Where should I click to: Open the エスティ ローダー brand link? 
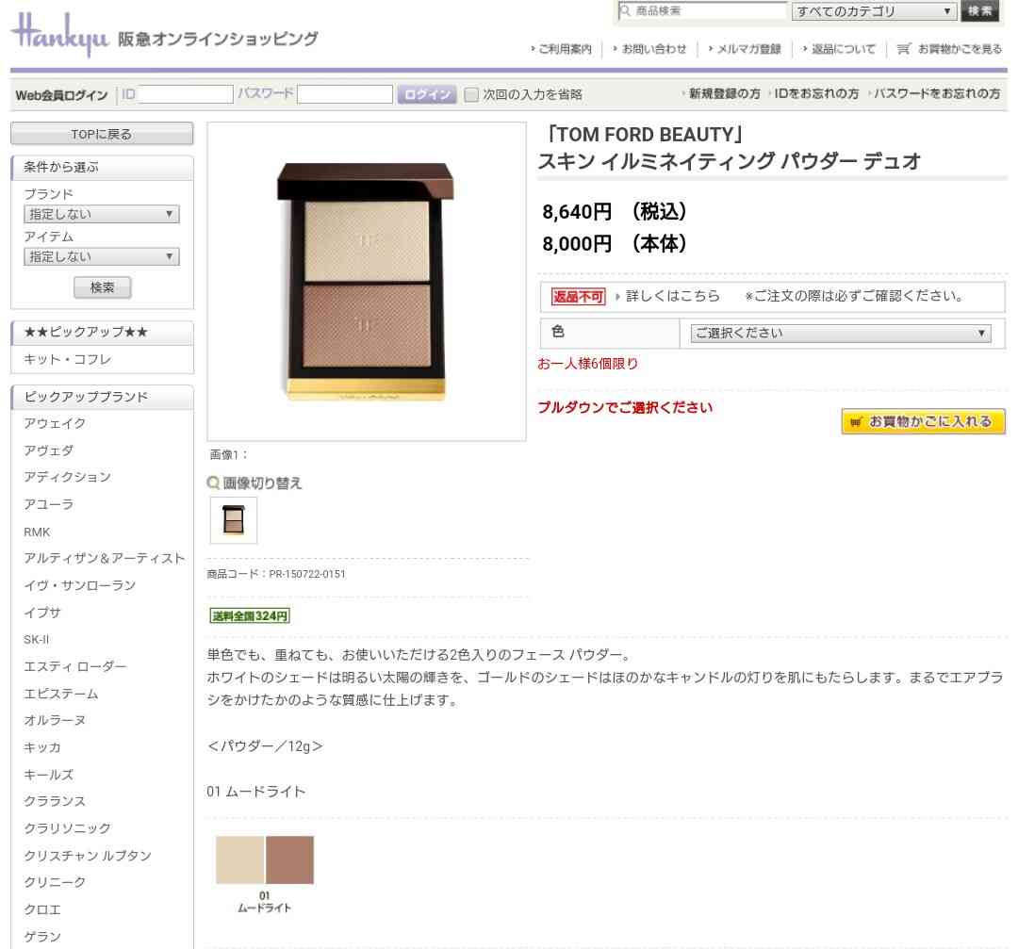[75, 666]
